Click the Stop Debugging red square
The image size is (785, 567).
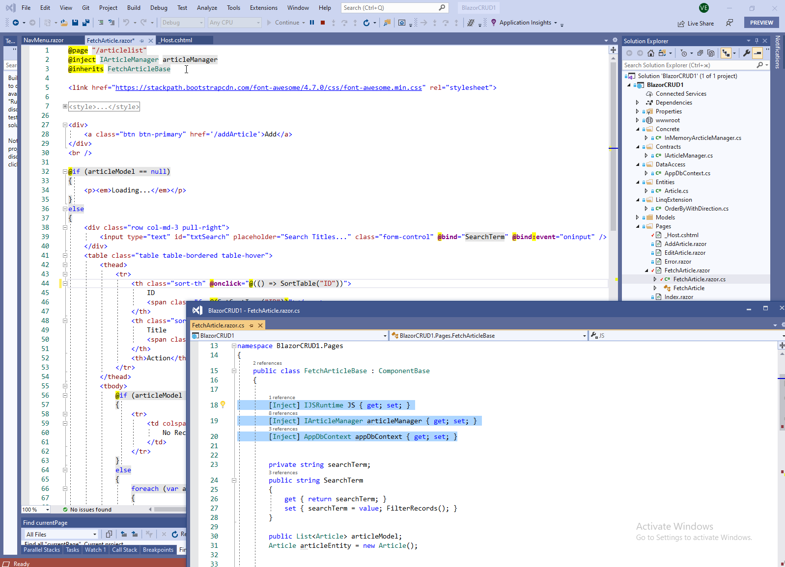[x=323, y=23]
